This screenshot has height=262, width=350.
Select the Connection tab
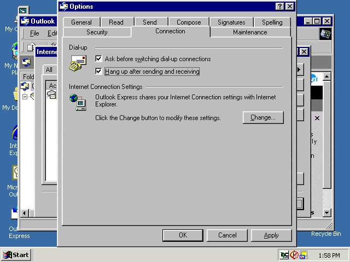[170, 31]
